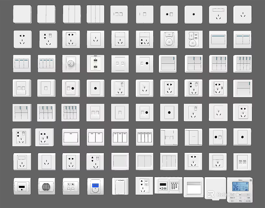Viewport: 265px width, 208px height.
Task: Choose the key-card slot panel with black slot
Action: coord(22,186)
